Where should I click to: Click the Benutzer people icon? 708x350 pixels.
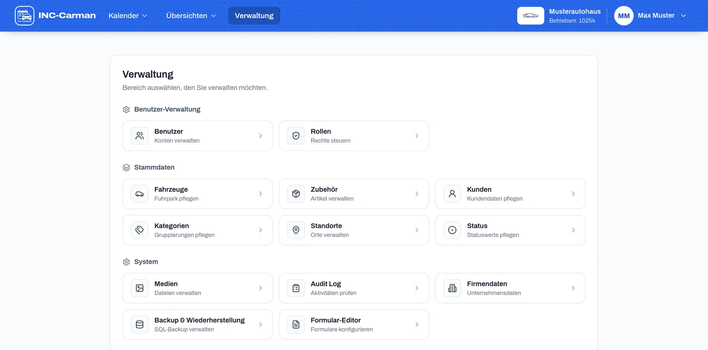[140, 136]
